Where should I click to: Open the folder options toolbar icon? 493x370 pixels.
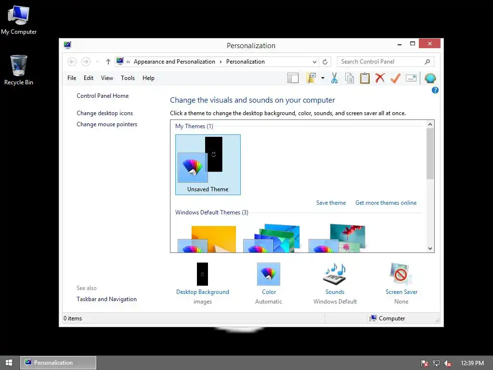click(x=311, y=78)
